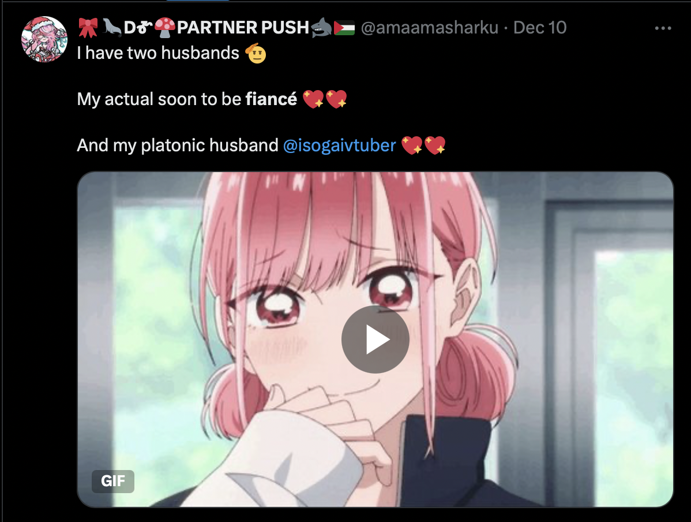The height and width of the screenshot is (522, 691).
Task: Open the @amaamasharku handle link
Action: click(x=429, y=28)
